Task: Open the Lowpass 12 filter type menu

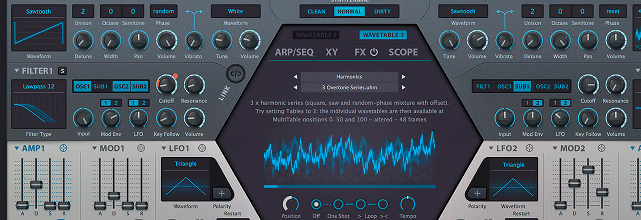Action: tap(38, 86)
